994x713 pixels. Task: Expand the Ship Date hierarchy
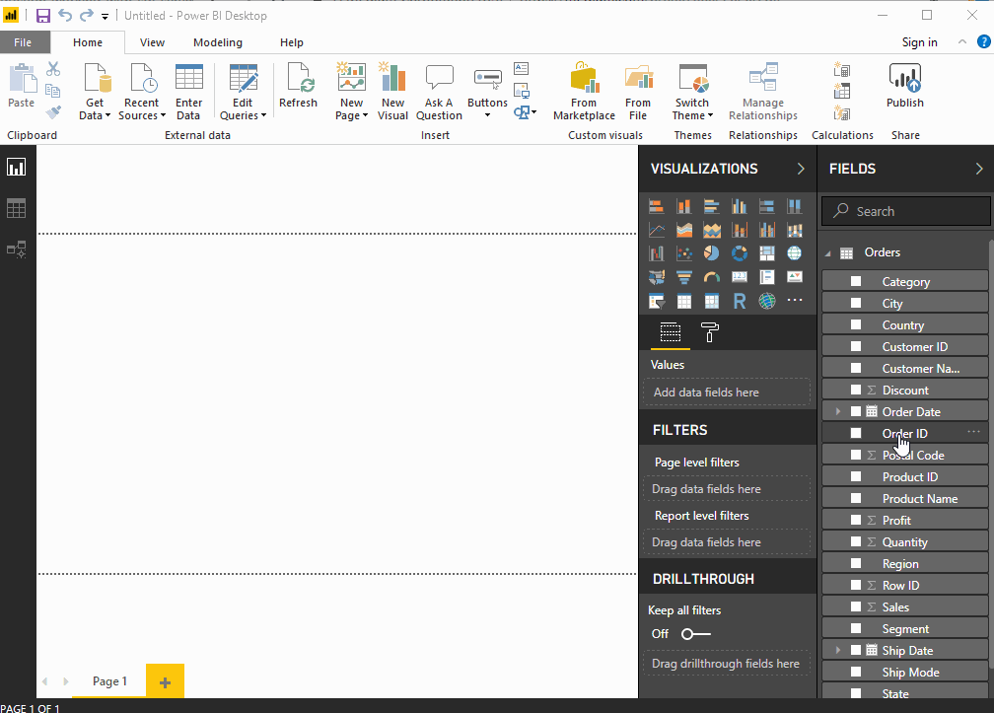(x=837, y=650)
